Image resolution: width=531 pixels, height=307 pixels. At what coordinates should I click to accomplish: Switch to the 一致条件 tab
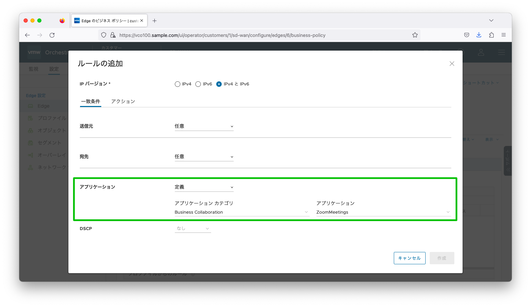(91, 102)
